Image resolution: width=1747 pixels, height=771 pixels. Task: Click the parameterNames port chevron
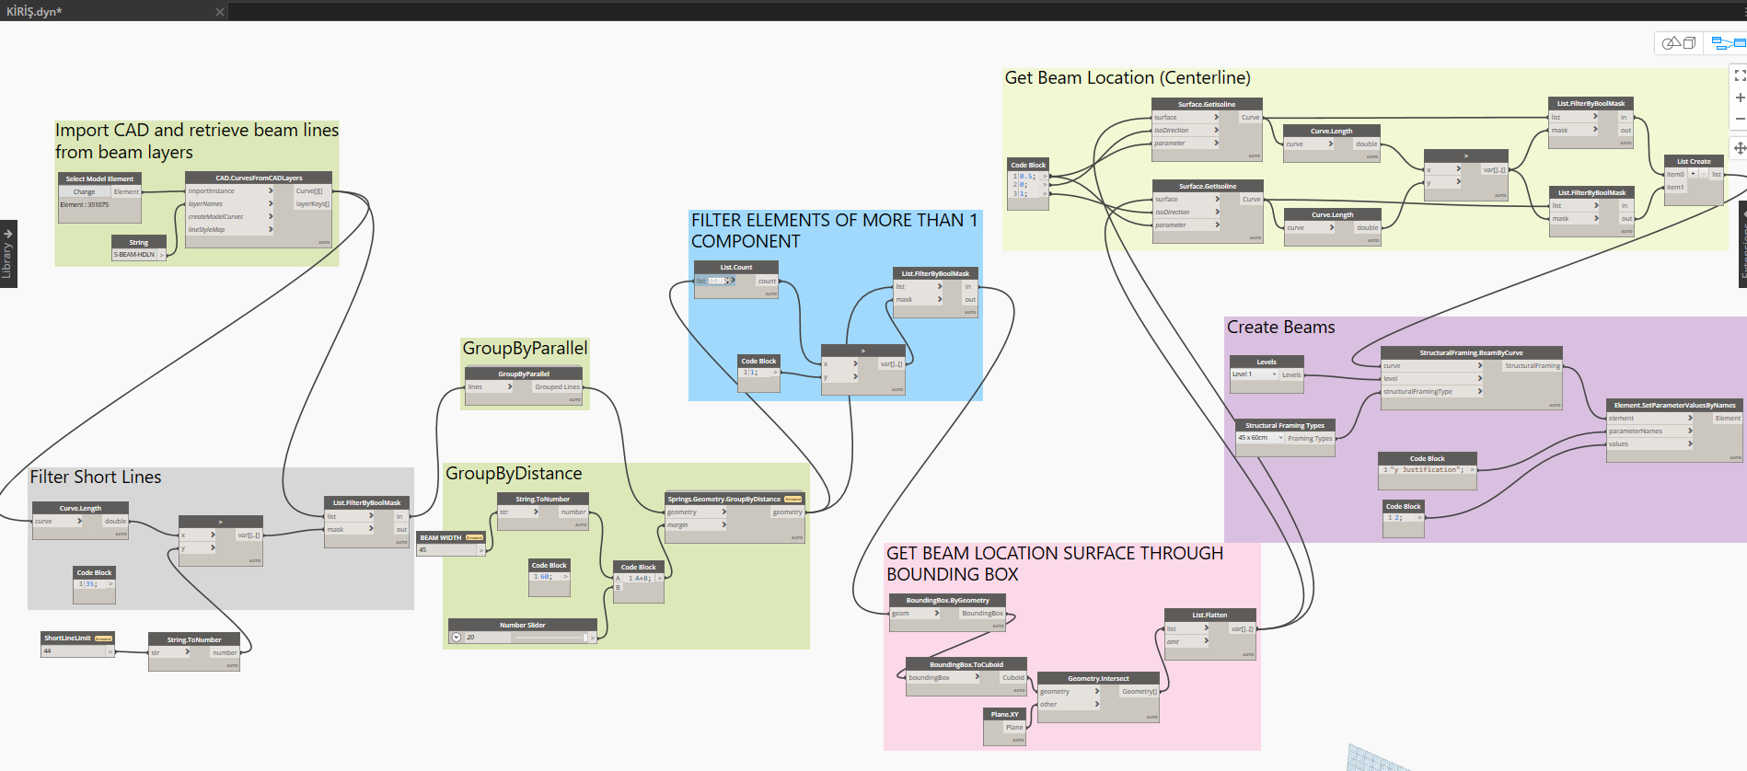point(1690,432)
